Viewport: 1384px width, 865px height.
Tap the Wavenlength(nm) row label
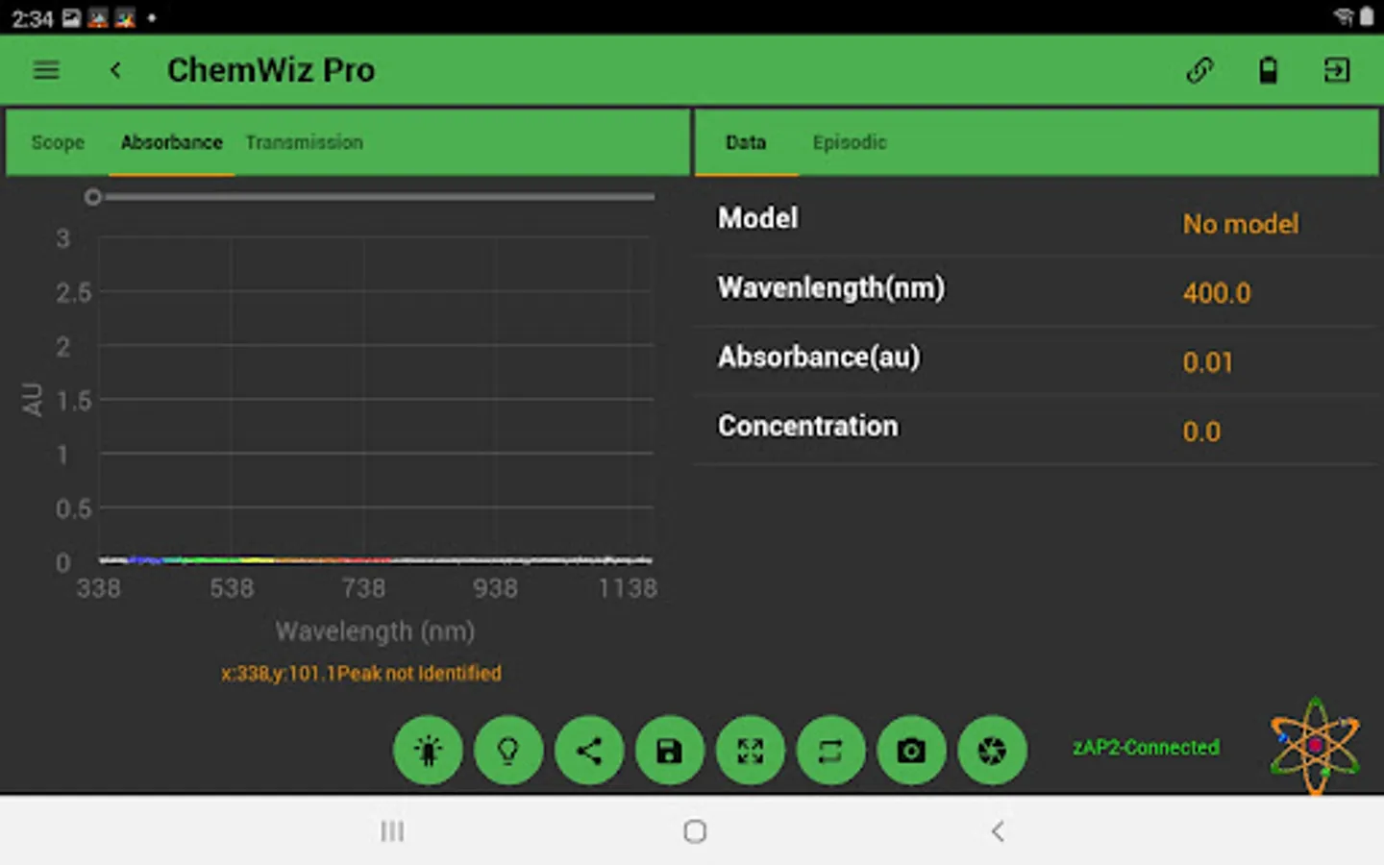coord(831,287)
